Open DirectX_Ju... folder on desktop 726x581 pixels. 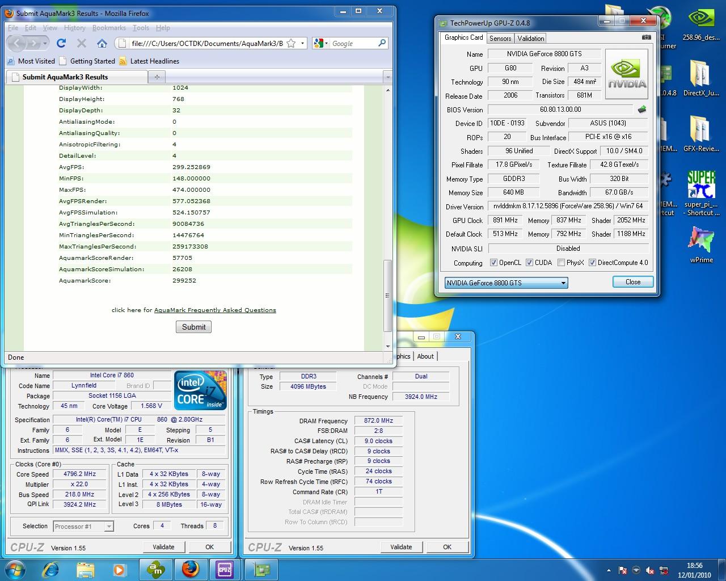click(x=701, y=79)
